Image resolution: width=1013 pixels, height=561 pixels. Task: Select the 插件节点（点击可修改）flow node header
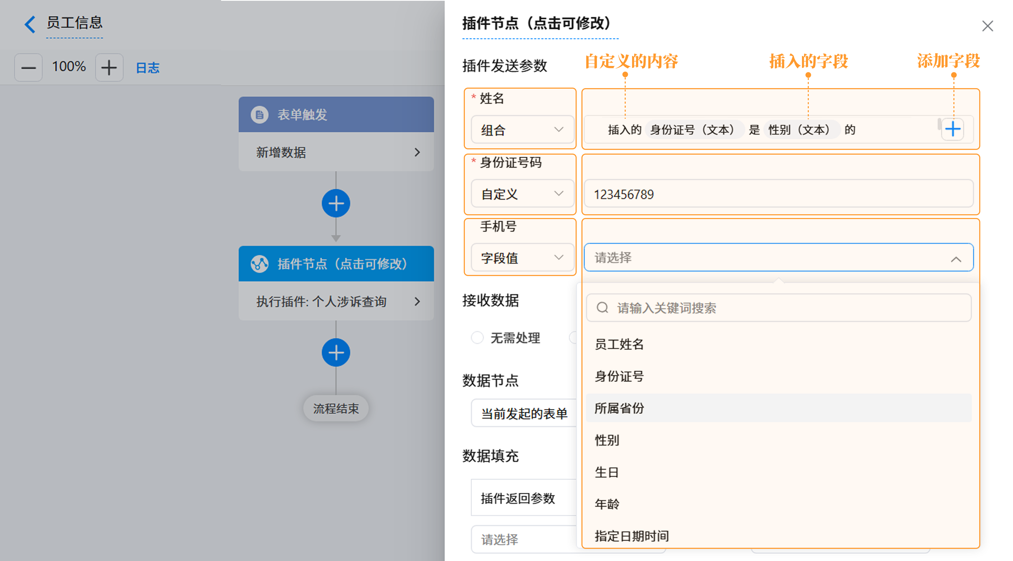pos(336,264)
